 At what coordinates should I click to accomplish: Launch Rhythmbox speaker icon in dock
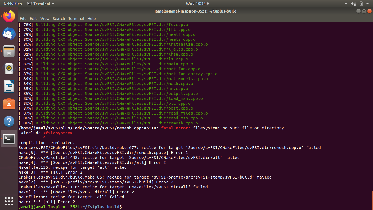coord(9,69)
